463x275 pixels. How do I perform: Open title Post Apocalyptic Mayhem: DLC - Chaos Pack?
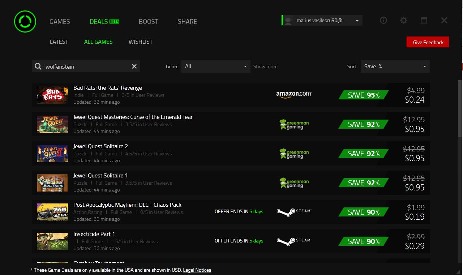click(x=127, y=205)
